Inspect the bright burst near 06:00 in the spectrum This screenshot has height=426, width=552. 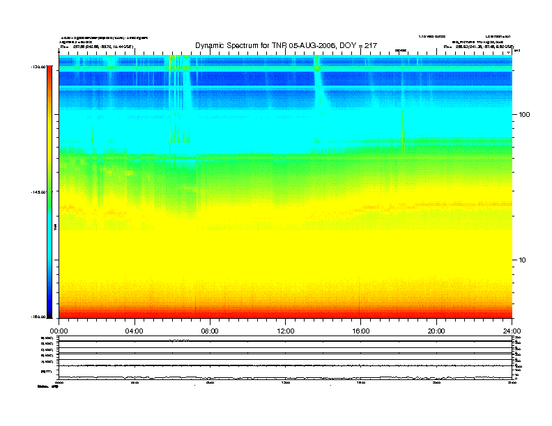178,98
